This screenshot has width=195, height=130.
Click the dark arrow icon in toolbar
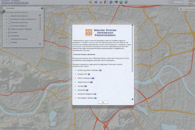(116, 2)
